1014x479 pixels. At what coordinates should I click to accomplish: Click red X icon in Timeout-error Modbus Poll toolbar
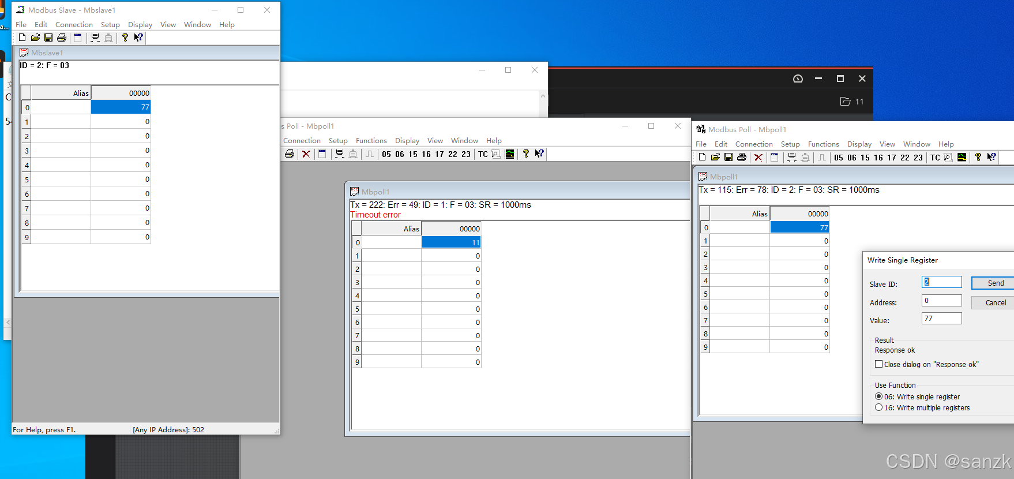click(x=306, y=154)
